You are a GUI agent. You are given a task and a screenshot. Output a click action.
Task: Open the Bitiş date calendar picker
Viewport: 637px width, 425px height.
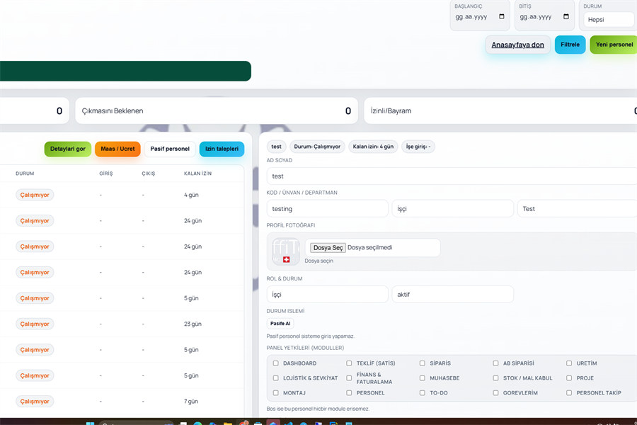coord(566,16)
